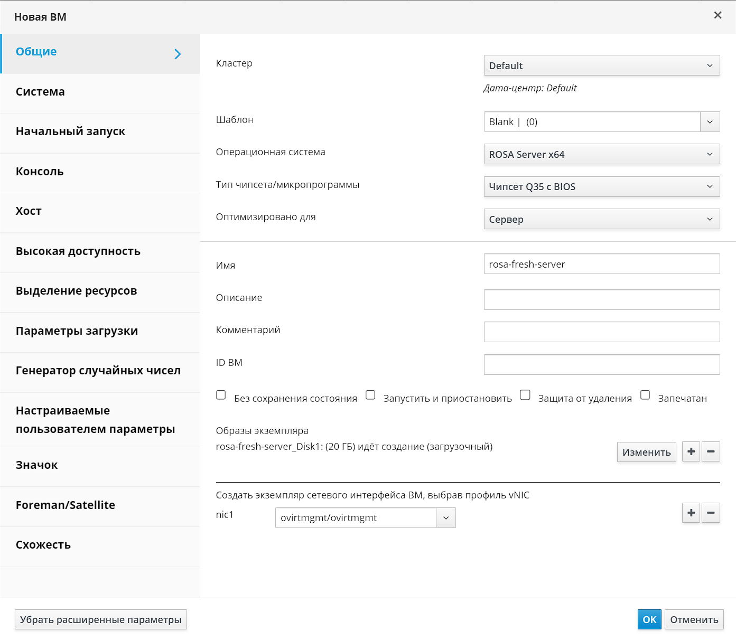Viewport: 736px width, 641px height.
Task: Switch to the Система tab
Action: pos(41,92)
